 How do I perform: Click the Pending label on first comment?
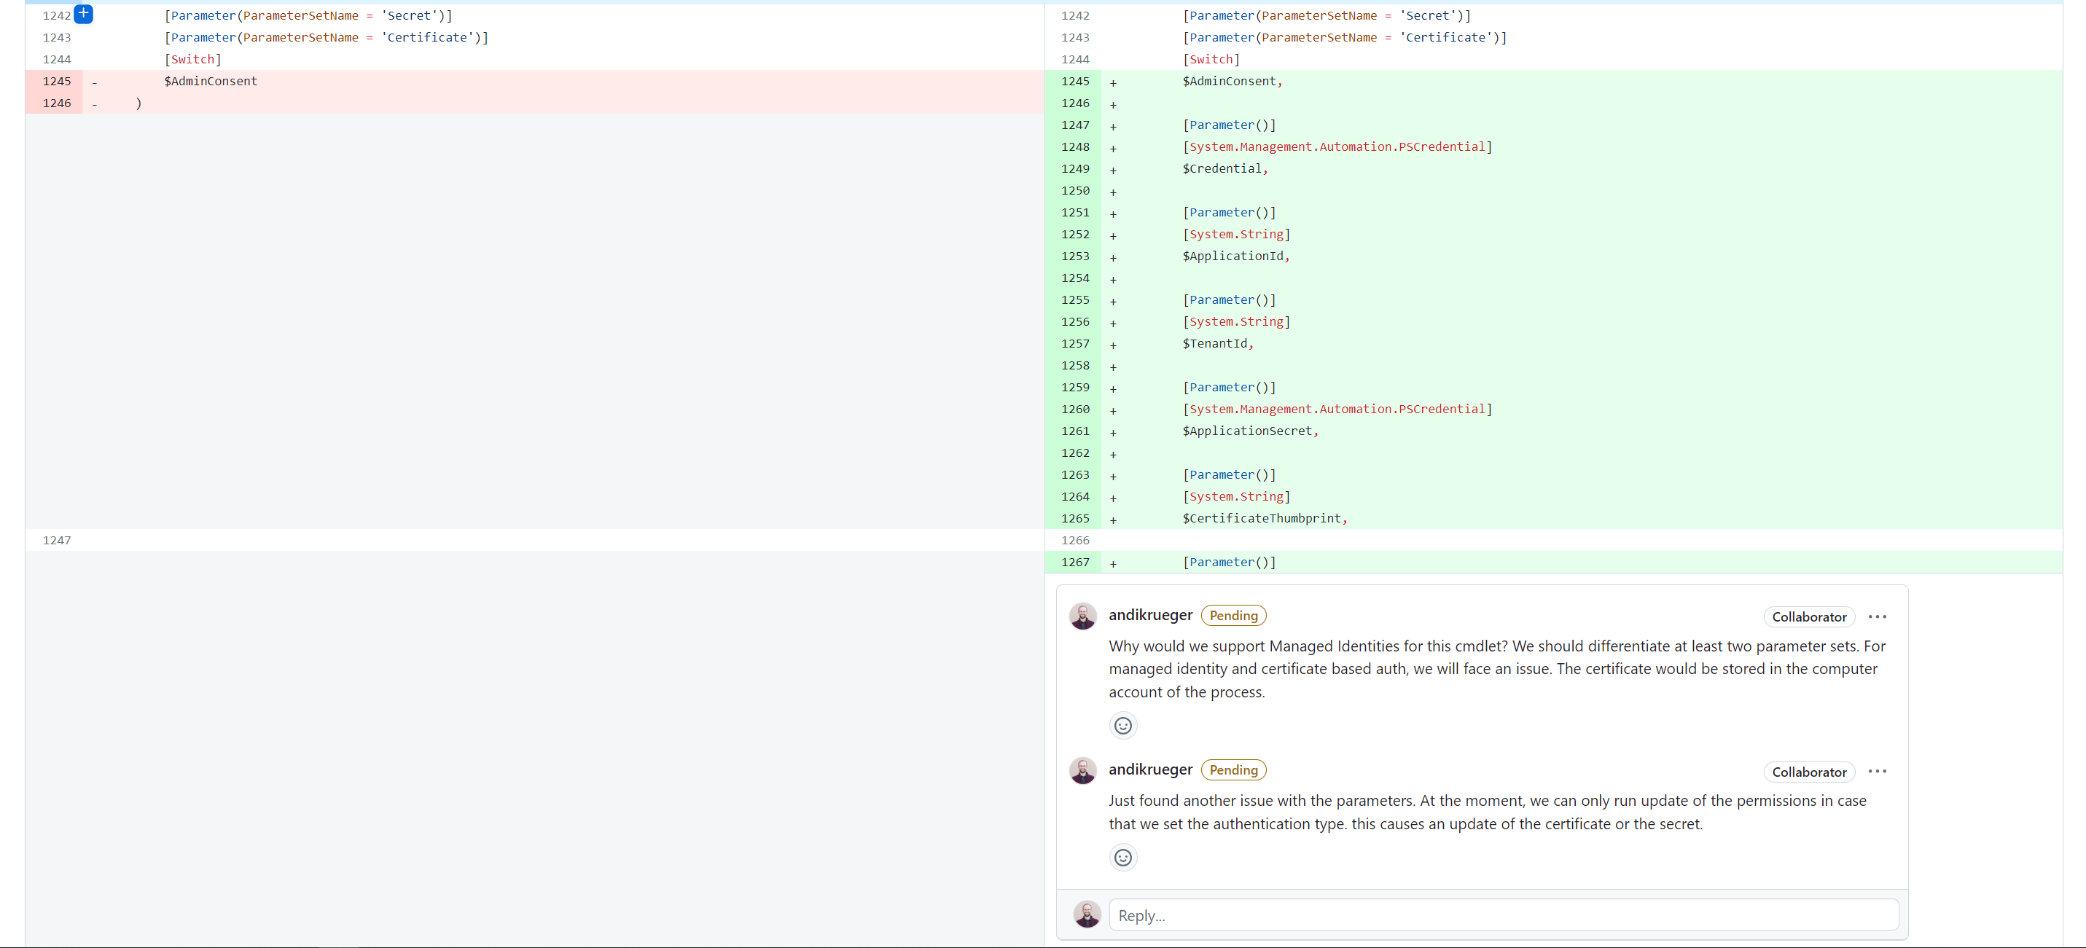point(1233,615)
